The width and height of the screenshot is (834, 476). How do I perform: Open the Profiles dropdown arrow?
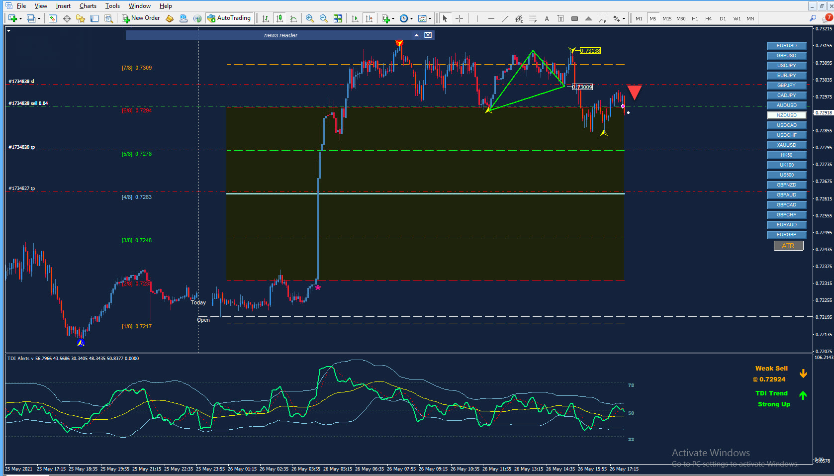tap(39, 19)
